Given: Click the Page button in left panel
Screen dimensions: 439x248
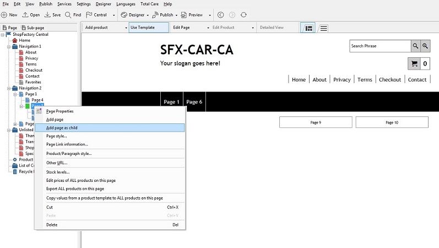Looking at the screenshot, I should (10, 28).
